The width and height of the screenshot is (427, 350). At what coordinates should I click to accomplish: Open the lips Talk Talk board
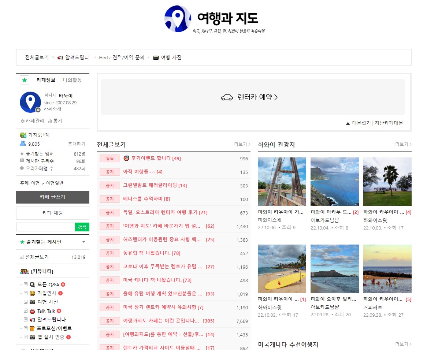[46, 311]
